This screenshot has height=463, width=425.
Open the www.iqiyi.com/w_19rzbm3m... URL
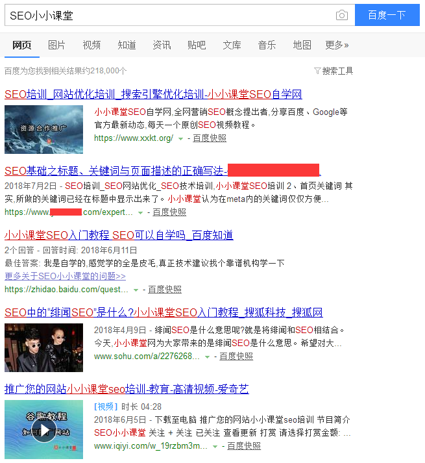[x=151, y=446]
